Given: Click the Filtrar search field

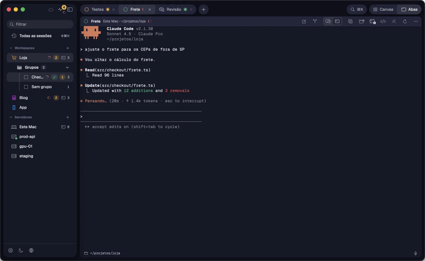Looking at the screenshot, I should (40, 24).
